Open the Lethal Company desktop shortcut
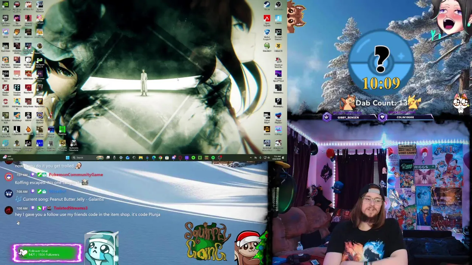 17,145
